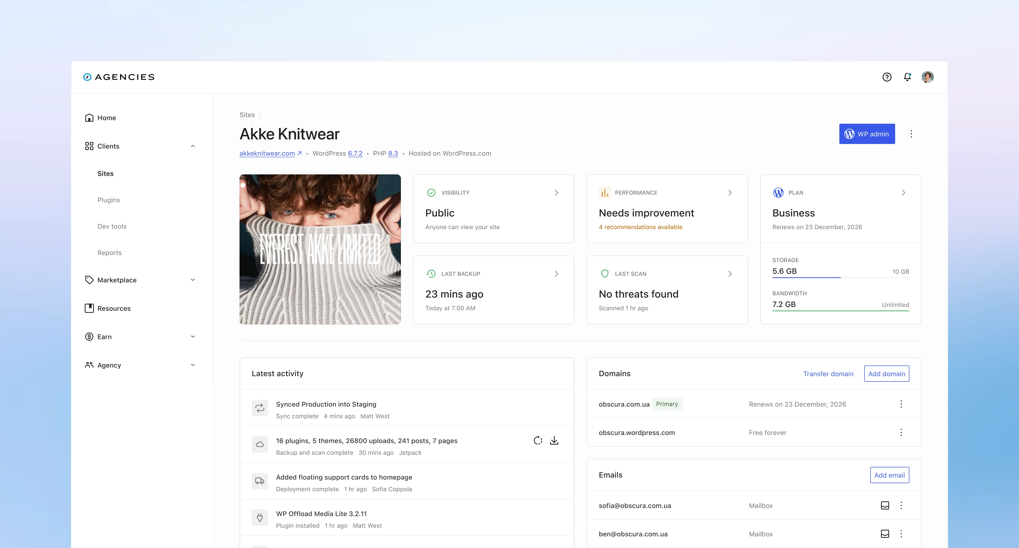
Task: Expand the Agency section
Action: coord(193,365)
